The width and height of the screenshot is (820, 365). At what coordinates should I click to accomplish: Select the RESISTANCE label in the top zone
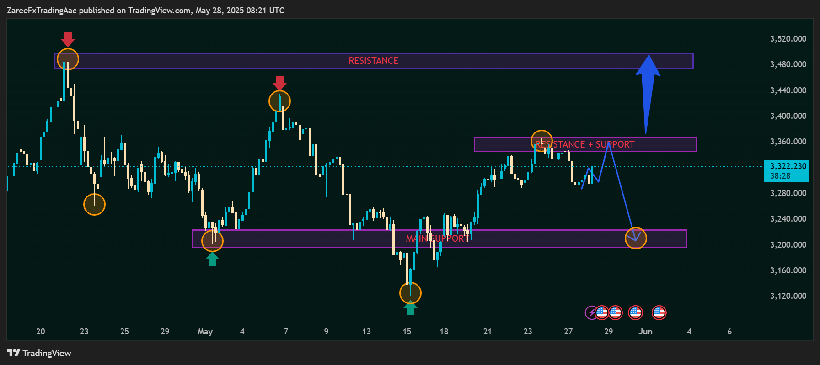374,61
